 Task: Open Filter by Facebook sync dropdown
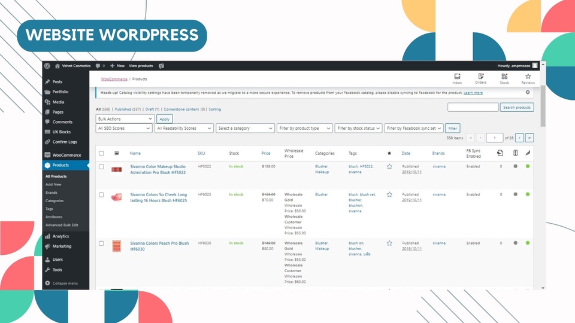pos(414,129)
